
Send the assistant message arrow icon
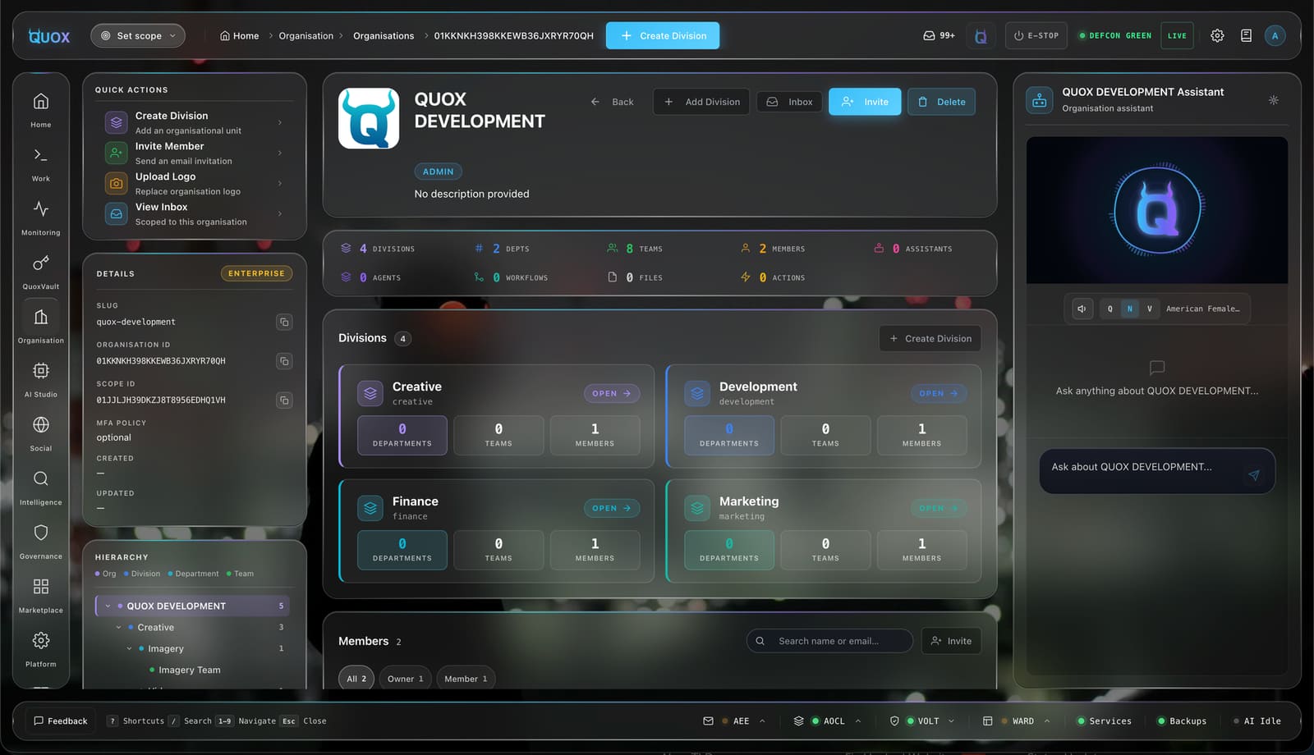point(1253,475)
